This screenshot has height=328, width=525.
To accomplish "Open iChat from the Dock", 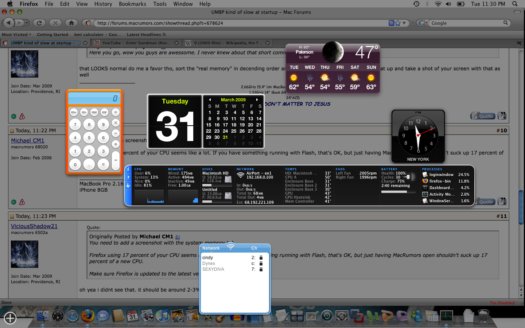I will 103,316.
